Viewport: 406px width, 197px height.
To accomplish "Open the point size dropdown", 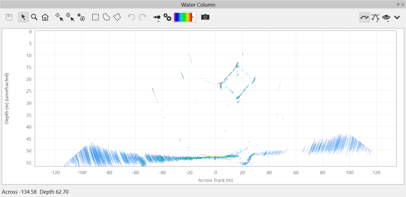I will [x=157, y=17].
